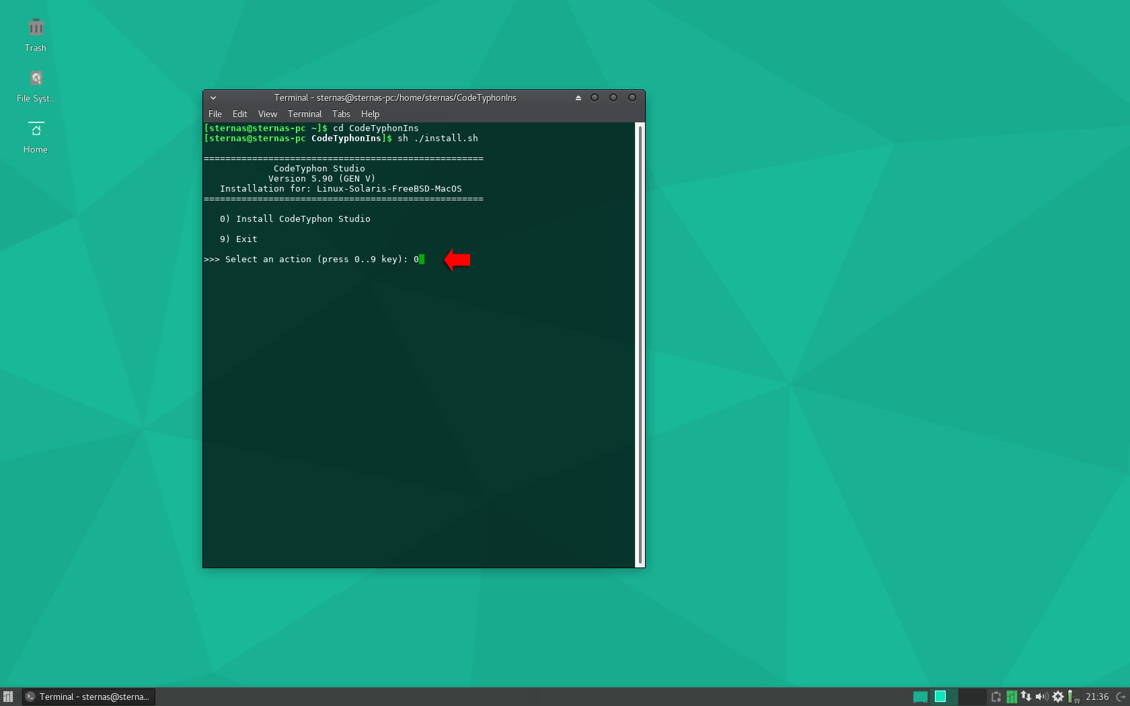Open the battery power tray icon
1130x706 pixels.
click(1072, 697)
